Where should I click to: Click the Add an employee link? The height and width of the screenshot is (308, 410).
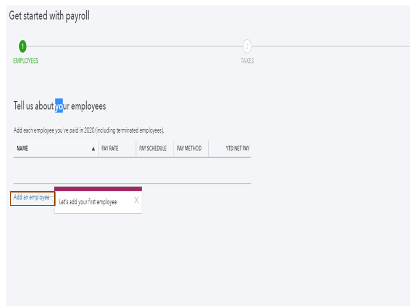tap(32, 198)
